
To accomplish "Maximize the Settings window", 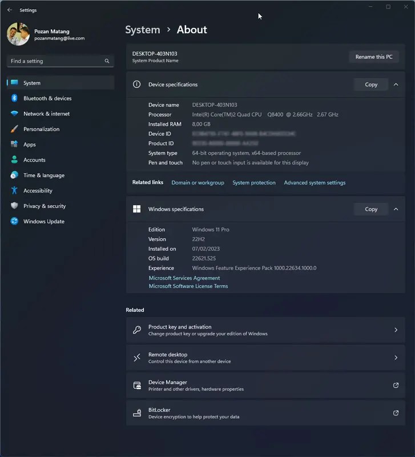I will coord(388,7).
